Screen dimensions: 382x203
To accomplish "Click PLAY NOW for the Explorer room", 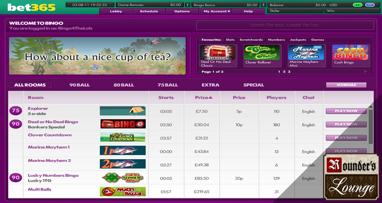I will coord(346,111).
